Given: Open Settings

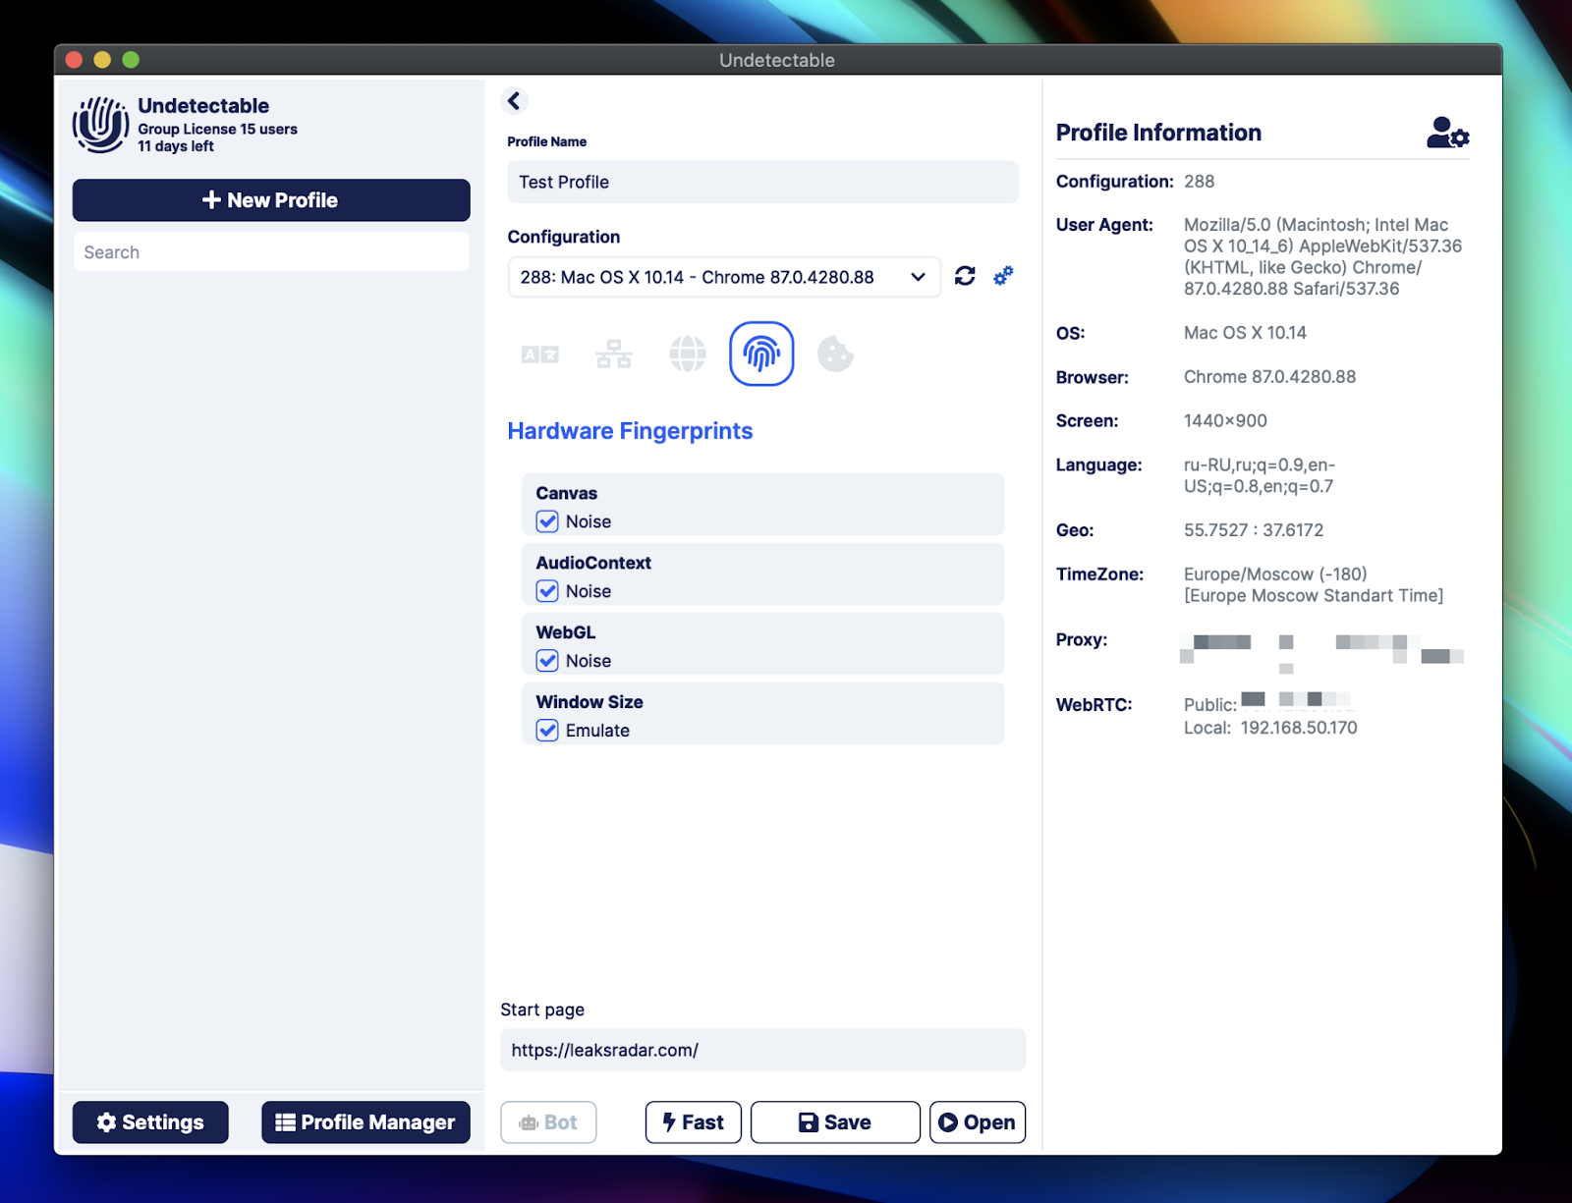Looking at the screenshot, I should click(150, 1122).
